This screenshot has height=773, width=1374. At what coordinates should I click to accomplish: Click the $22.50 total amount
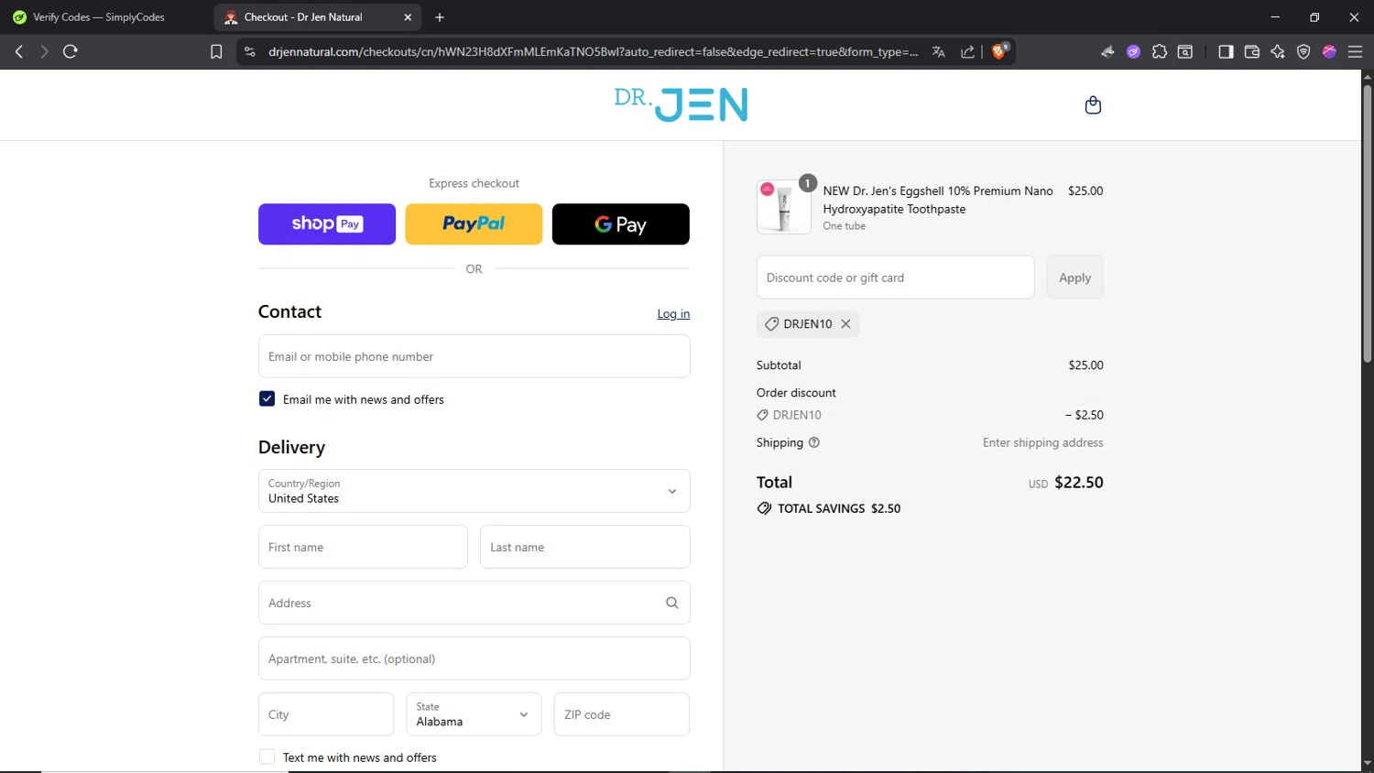[x=1079, y=483]
